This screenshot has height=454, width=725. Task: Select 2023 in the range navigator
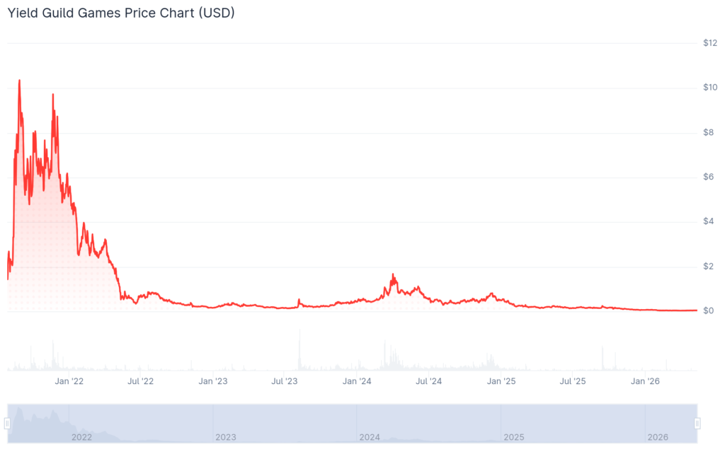click(x=226, y=437)
